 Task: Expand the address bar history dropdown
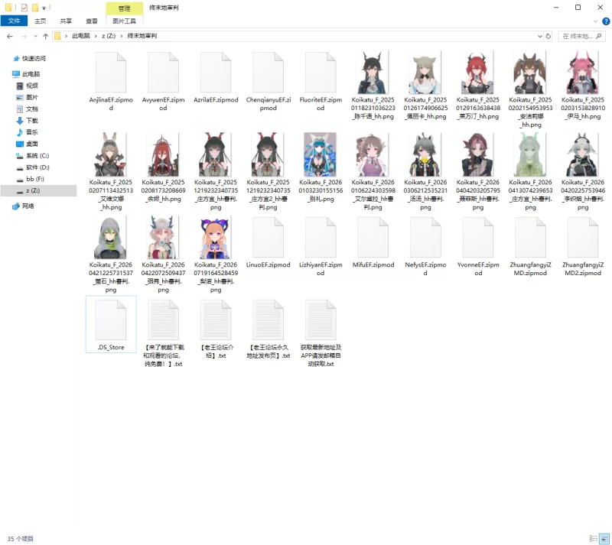click(x=540, y=36)
